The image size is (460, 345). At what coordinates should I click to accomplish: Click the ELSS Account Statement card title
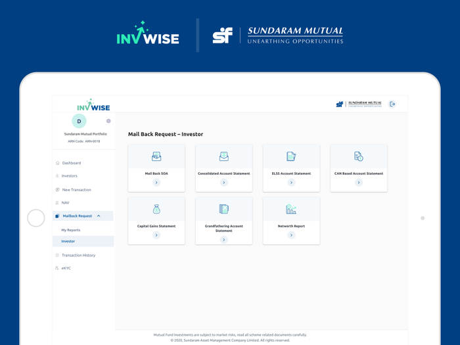click(x=291, y=173)
